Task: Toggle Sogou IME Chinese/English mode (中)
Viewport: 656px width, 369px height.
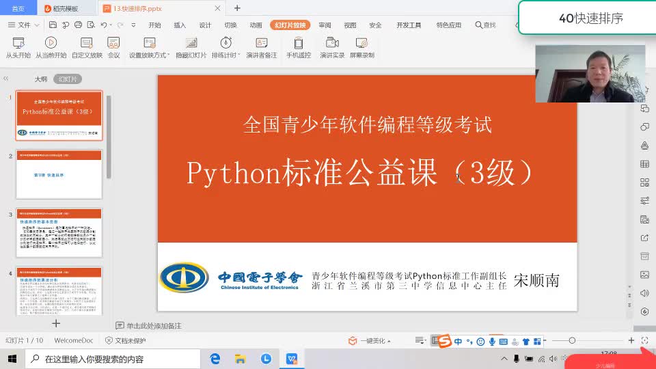Action: point(458,342)
